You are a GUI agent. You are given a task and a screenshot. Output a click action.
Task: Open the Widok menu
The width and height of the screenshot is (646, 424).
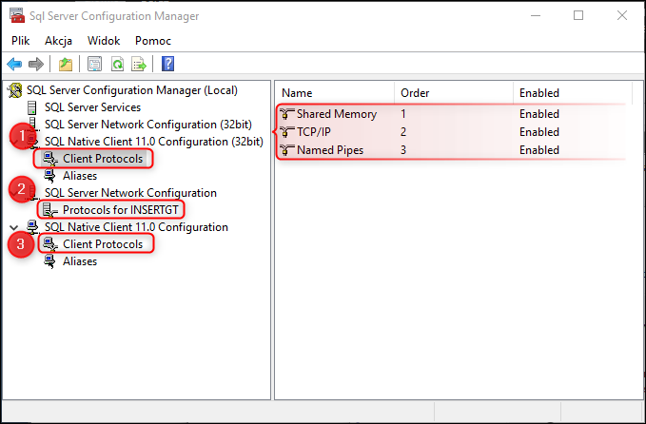coord(104,41)
